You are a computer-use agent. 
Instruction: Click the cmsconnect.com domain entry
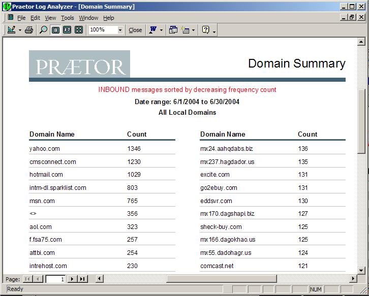tap(53, 162)
